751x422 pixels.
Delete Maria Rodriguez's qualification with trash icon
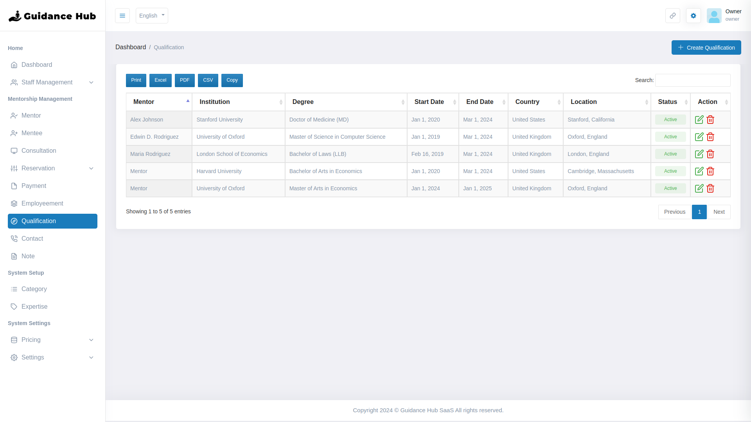711,154
